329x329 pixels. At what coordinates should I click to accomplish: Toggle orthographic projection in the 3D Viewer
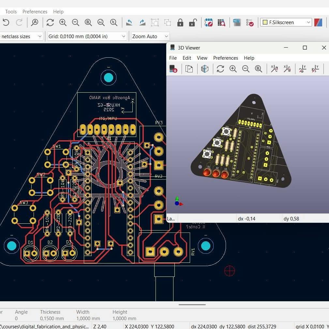(x=205, y=69)
